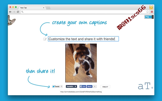The height and width of the screenshot is (101, 162).
Task: Share on Tumblr with the tumblr button
Action: pyautogui.click(x=71, y=86)
